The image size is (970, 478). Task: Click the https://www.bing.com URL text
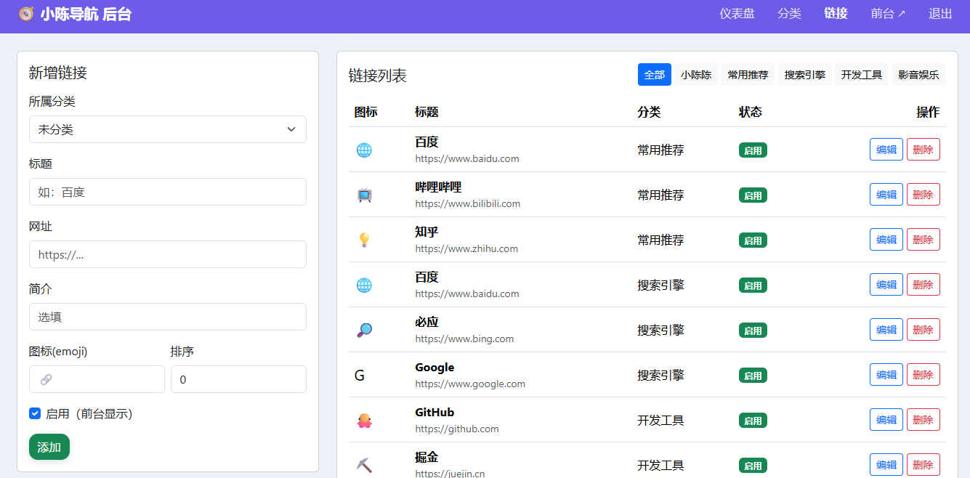[464, 339]
